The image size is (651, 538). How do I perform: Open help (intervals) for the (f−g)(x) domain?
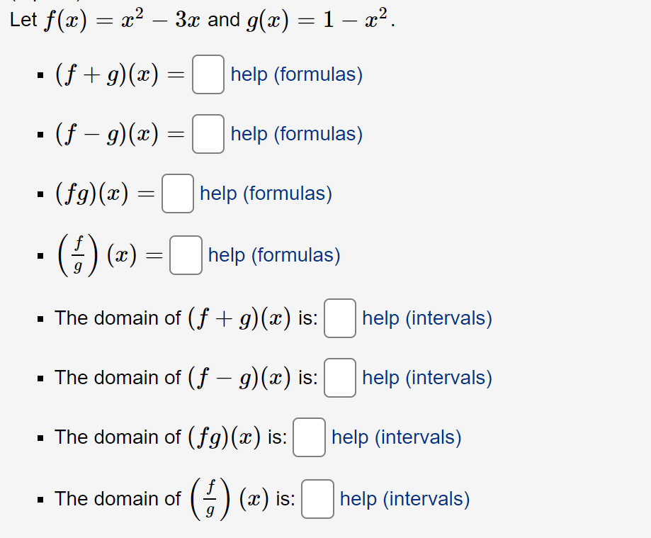coord(426,378)
